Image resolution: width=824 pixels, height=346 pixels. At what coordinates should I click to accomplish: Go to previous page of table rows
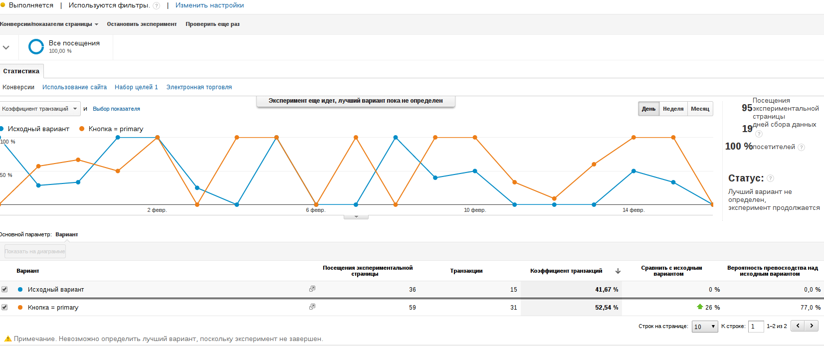(x=798, y=326)
